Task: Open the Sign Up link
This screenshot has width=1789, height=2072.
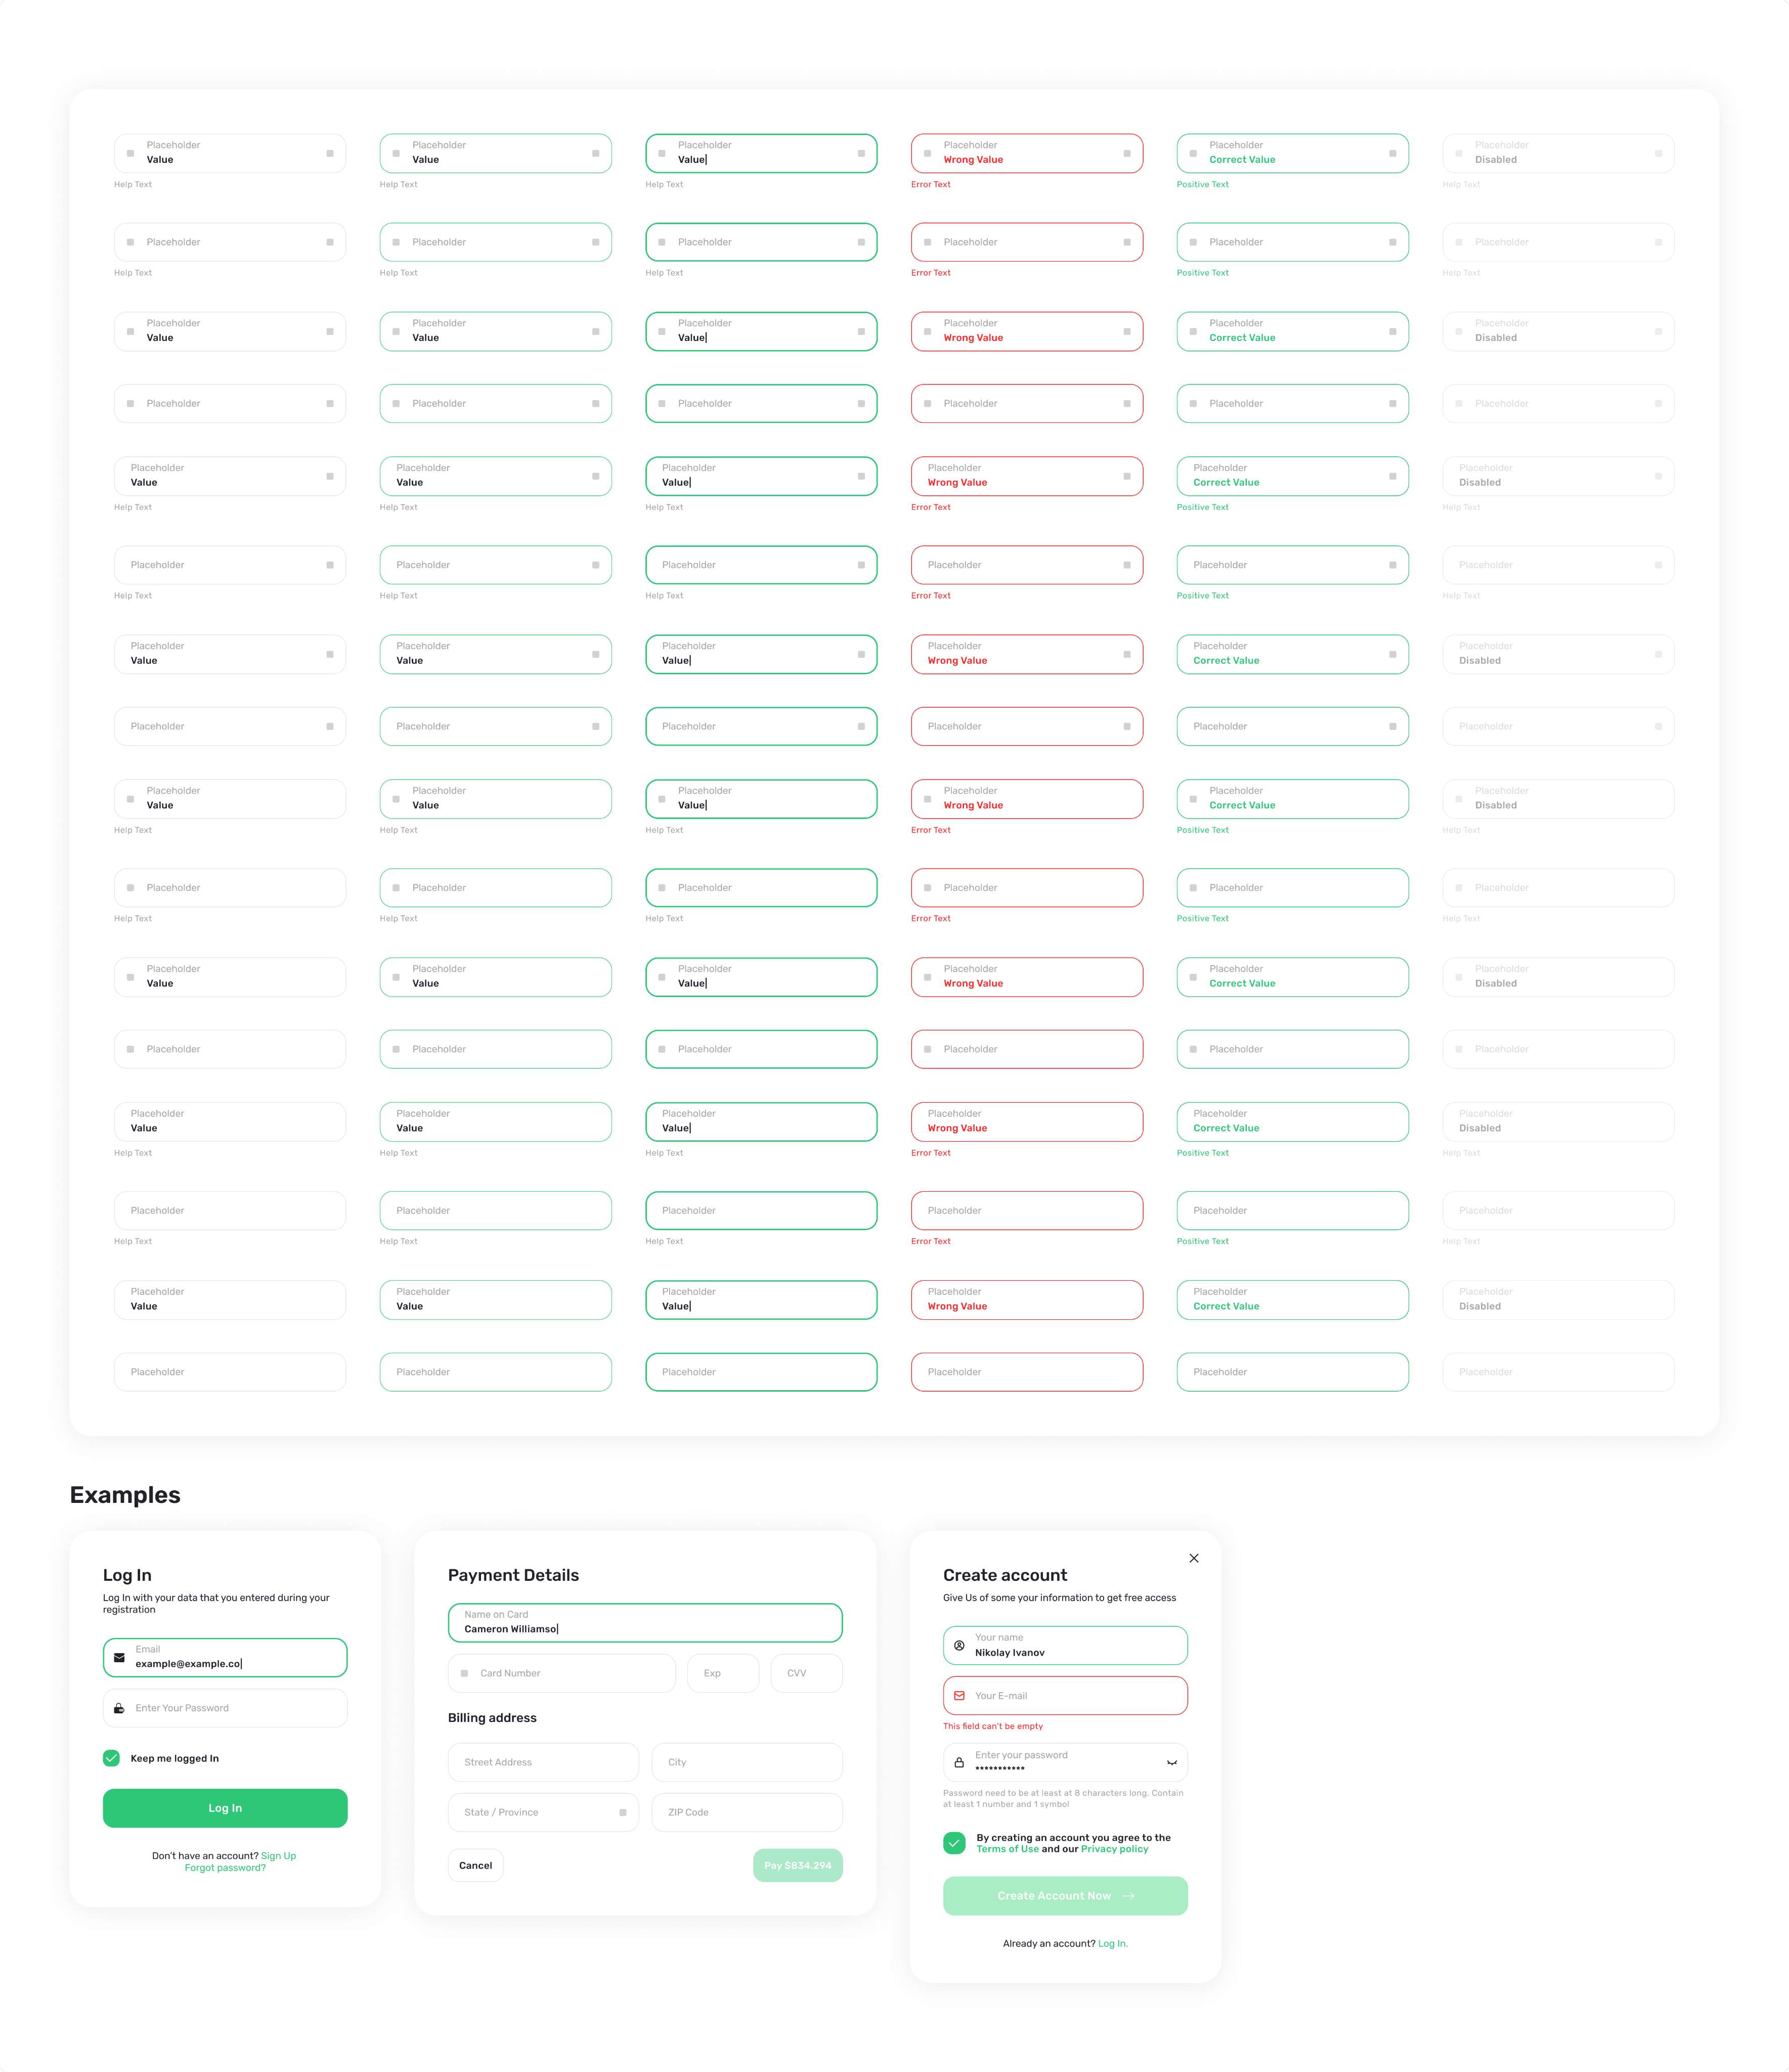Action: 278,1856
